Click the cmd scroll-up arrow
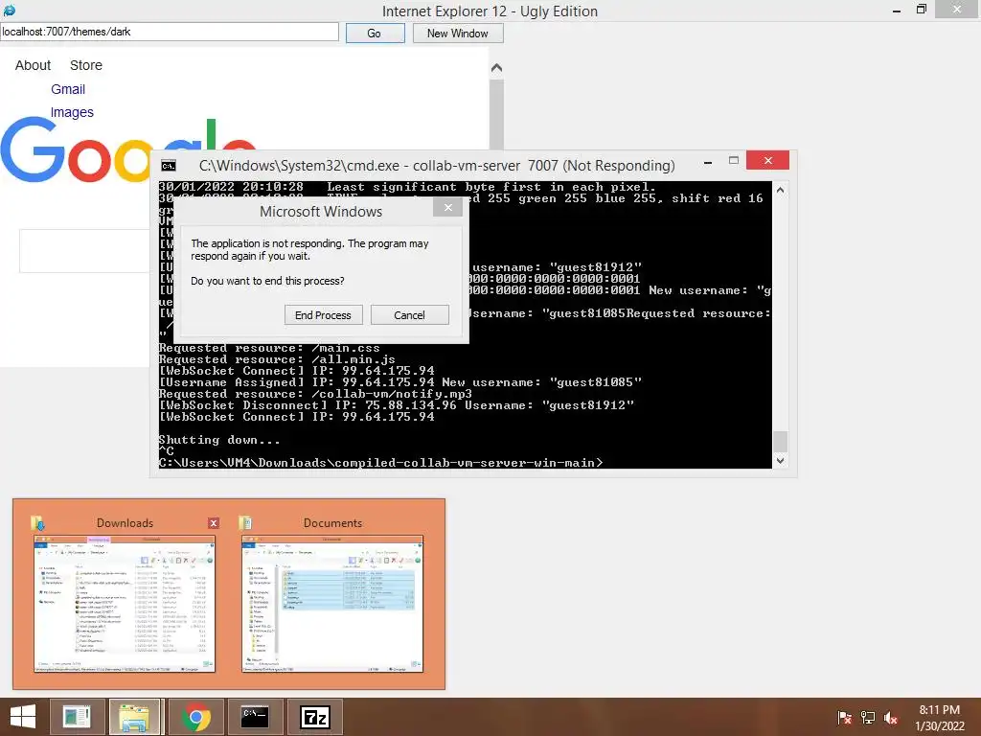 (x=780, y=190)
